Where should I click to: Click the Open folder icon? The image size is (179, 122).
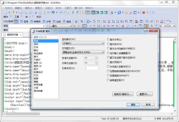pyautogui.click(x=13, y=13)
